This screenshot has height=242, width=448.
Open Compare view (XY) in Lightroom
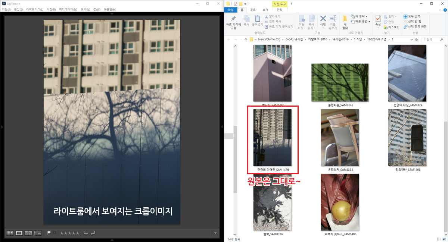28,233
